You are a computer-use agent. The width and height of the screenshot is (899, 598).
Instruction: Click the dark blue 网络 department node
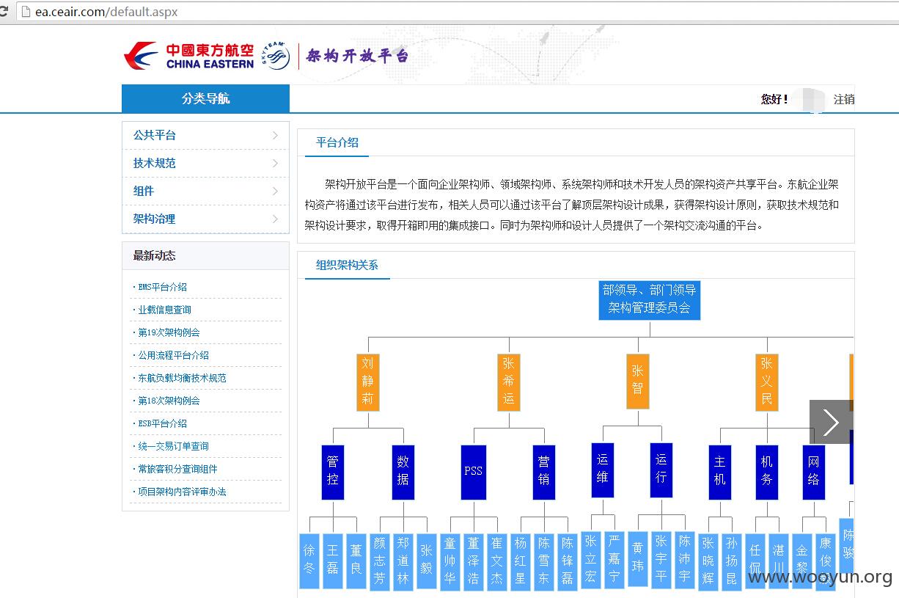click(814, 472)
